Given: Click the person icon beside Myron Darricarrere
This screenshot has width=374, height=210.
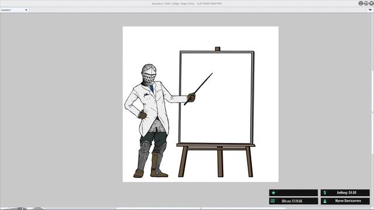Looking at the screenshot, I should click(325, 201).
